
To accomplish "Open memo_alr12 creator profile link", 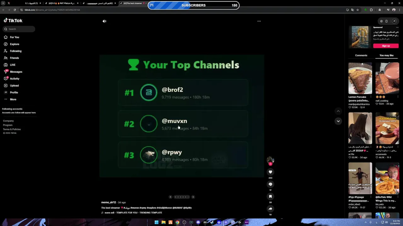I will coord(109,202).
